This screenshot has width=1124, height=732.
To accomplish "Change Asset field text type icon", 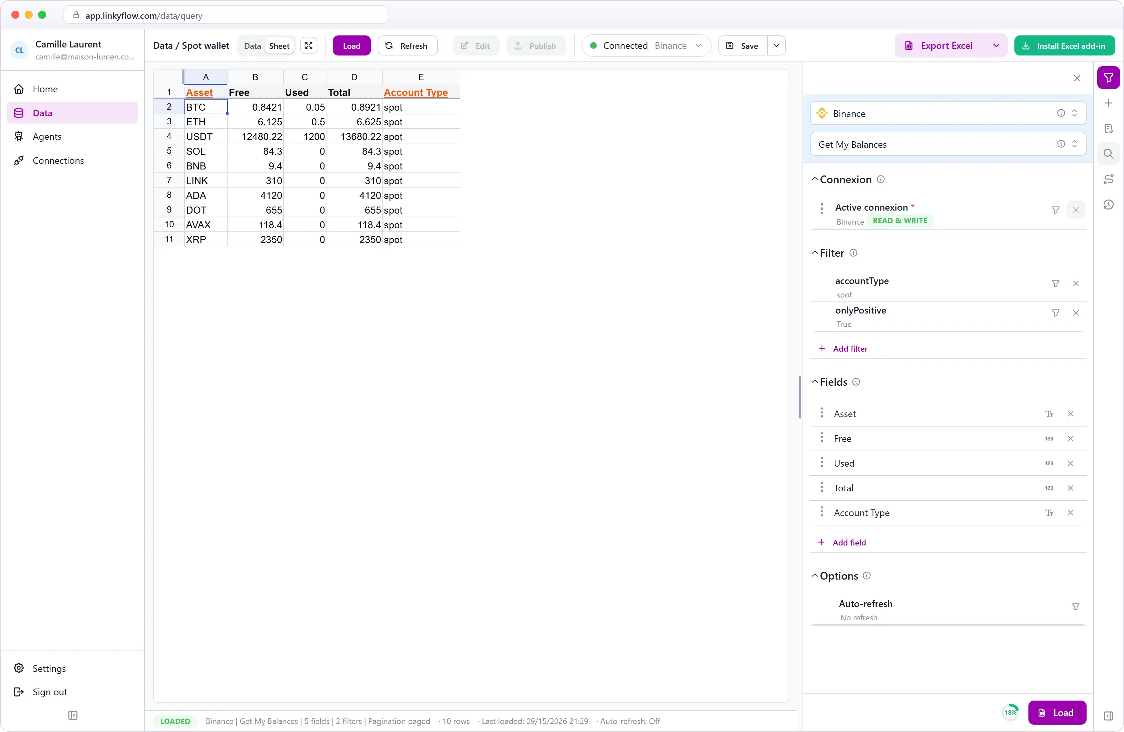I will tap(1049, 414).
